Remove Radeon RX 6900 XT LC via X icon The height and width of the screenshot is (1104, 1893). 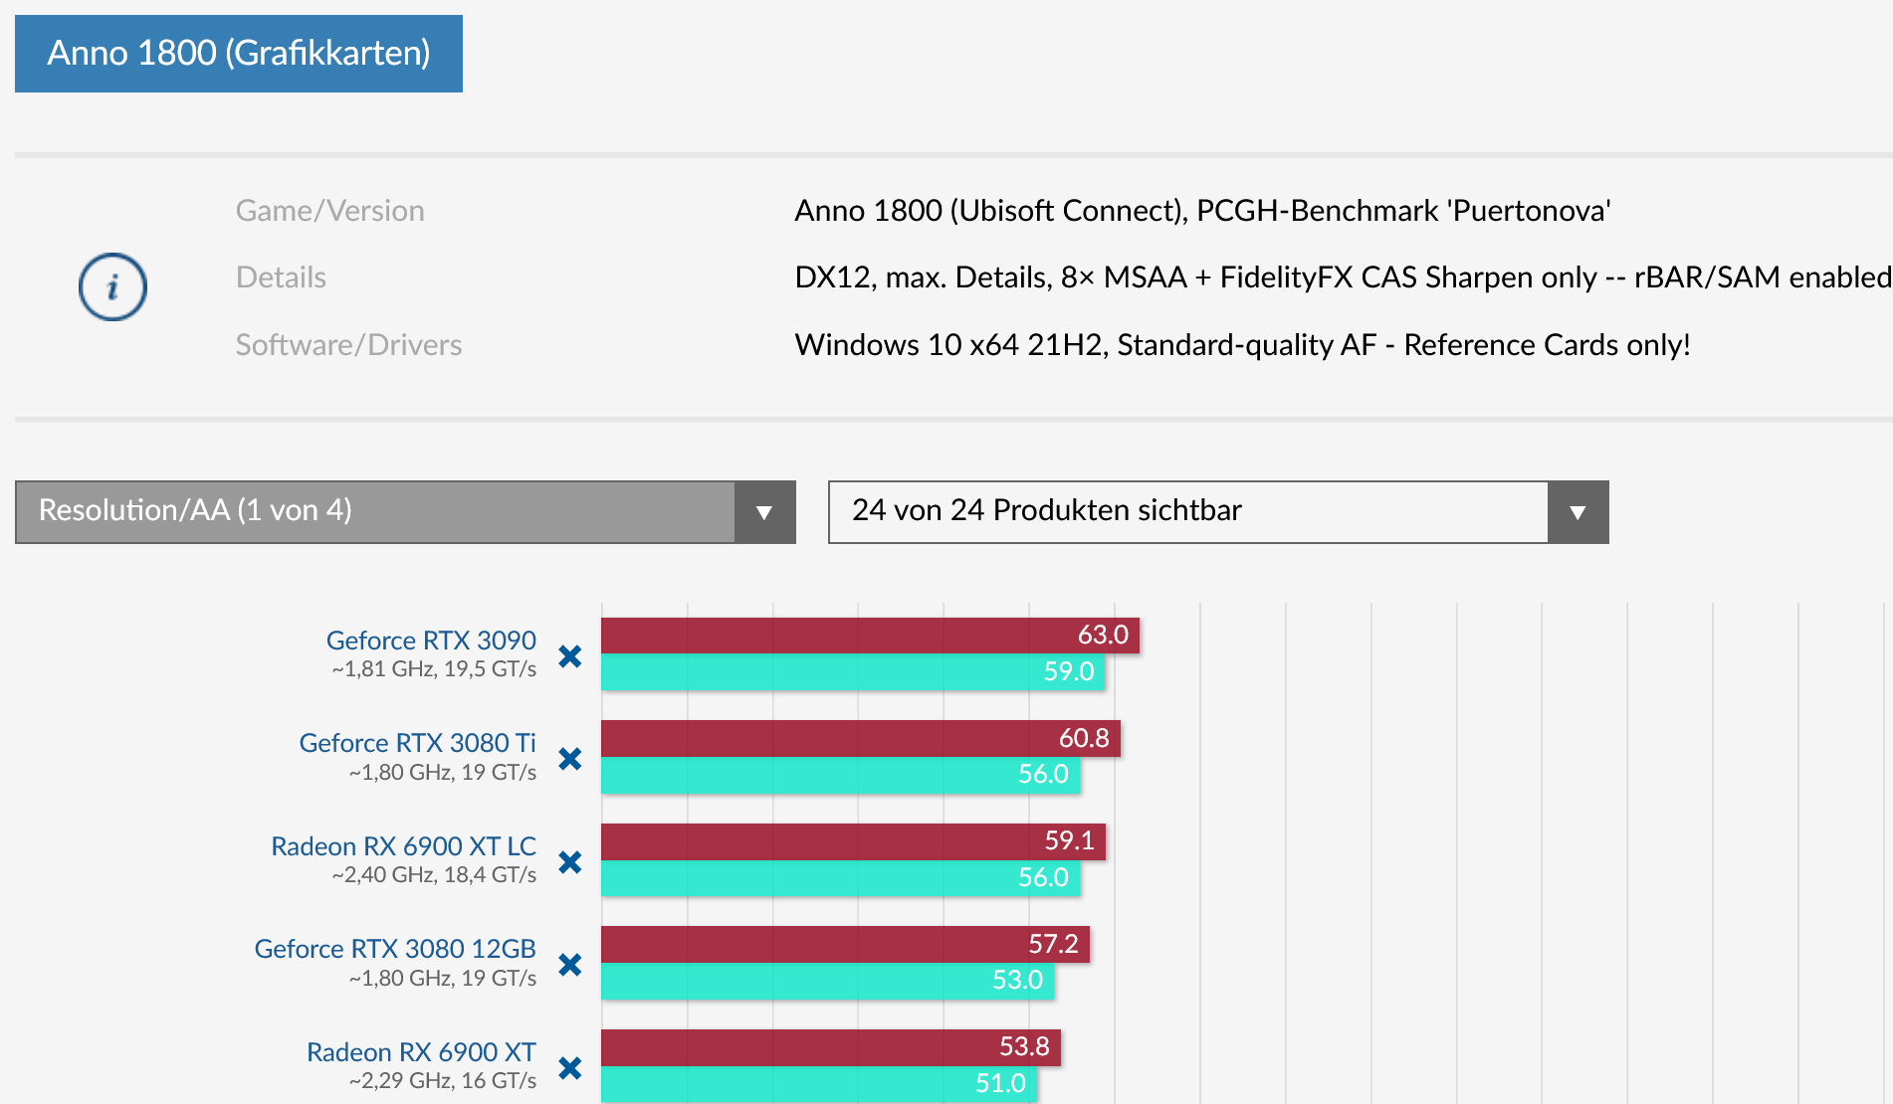click(570, 862)
